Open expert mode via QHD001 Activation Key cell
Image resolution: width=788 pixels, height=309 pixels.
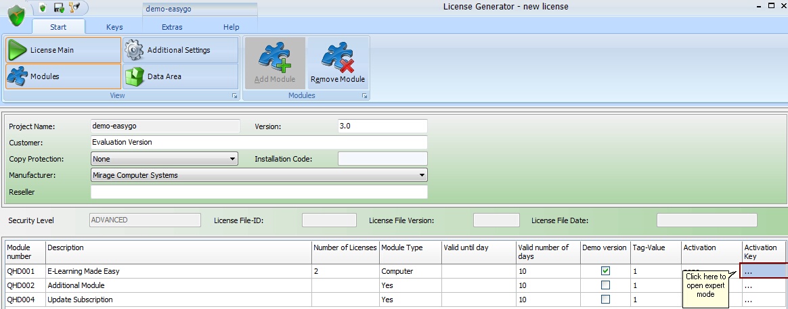pyautogui.click(x=764, y=271)
